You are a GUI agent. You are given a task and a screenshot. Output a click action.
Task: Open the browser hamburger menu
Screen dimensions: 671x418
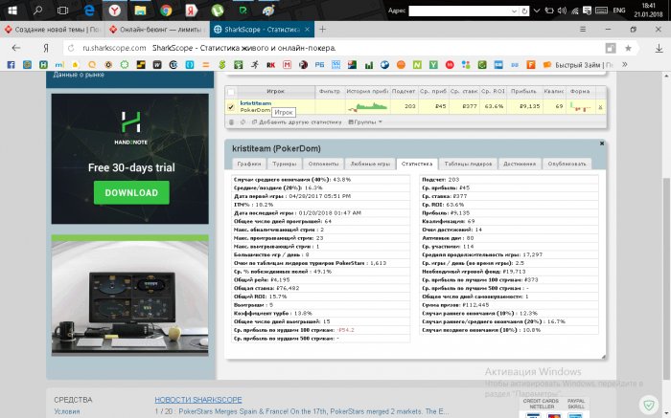(583, 29)
